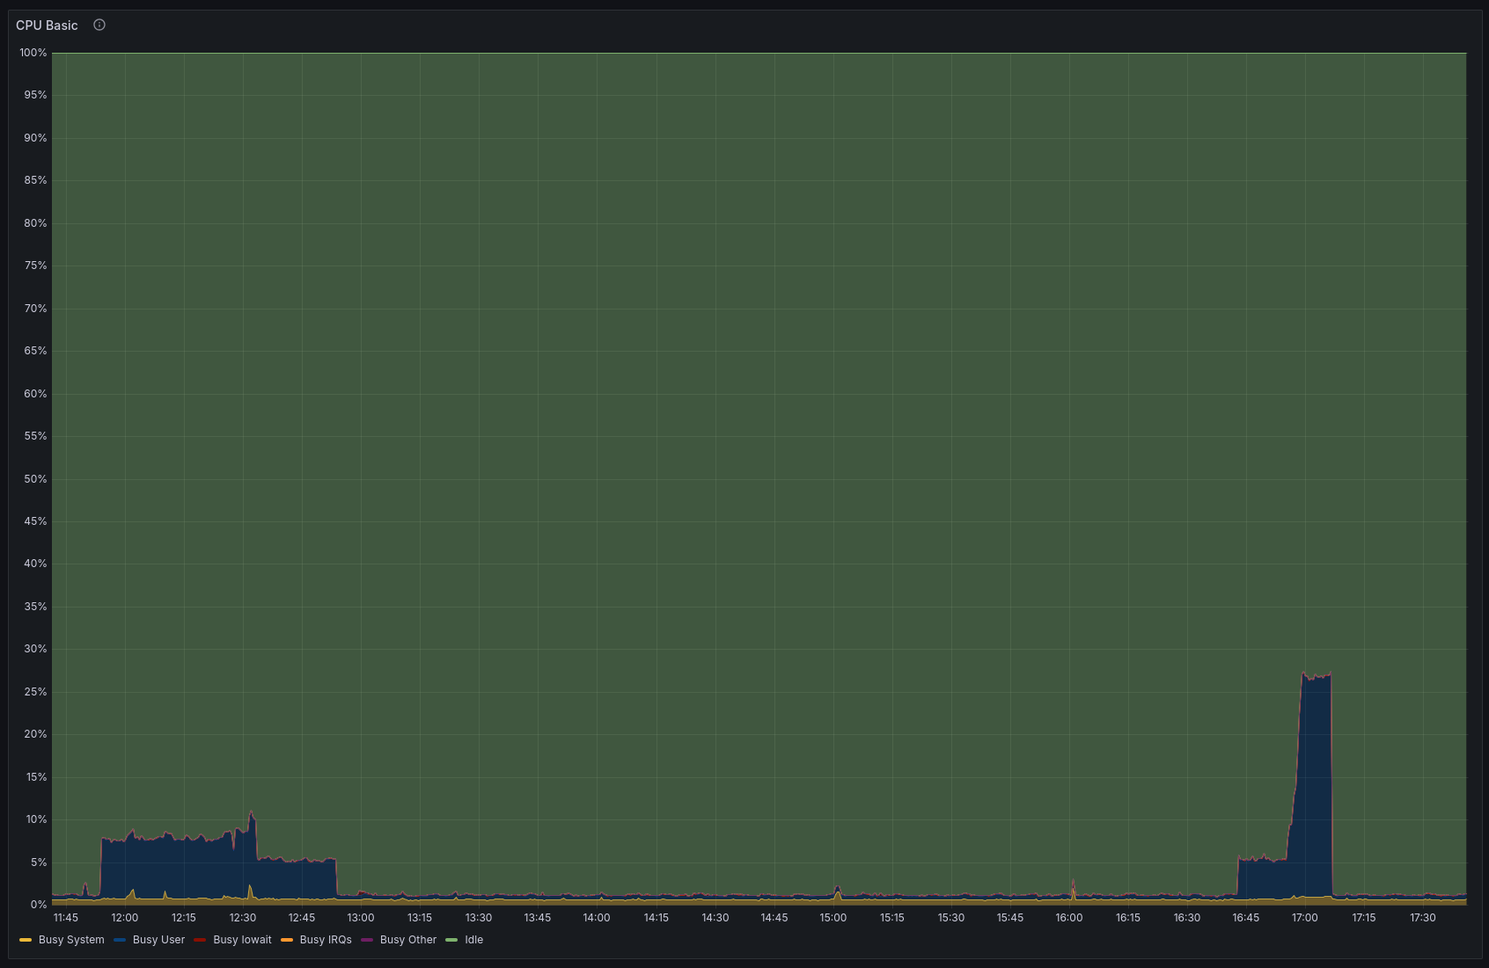Viewport: 1489px width, 968px height.
Task: Click the red Busy Iowait legend color marker
Action: (x=200, y=940)
